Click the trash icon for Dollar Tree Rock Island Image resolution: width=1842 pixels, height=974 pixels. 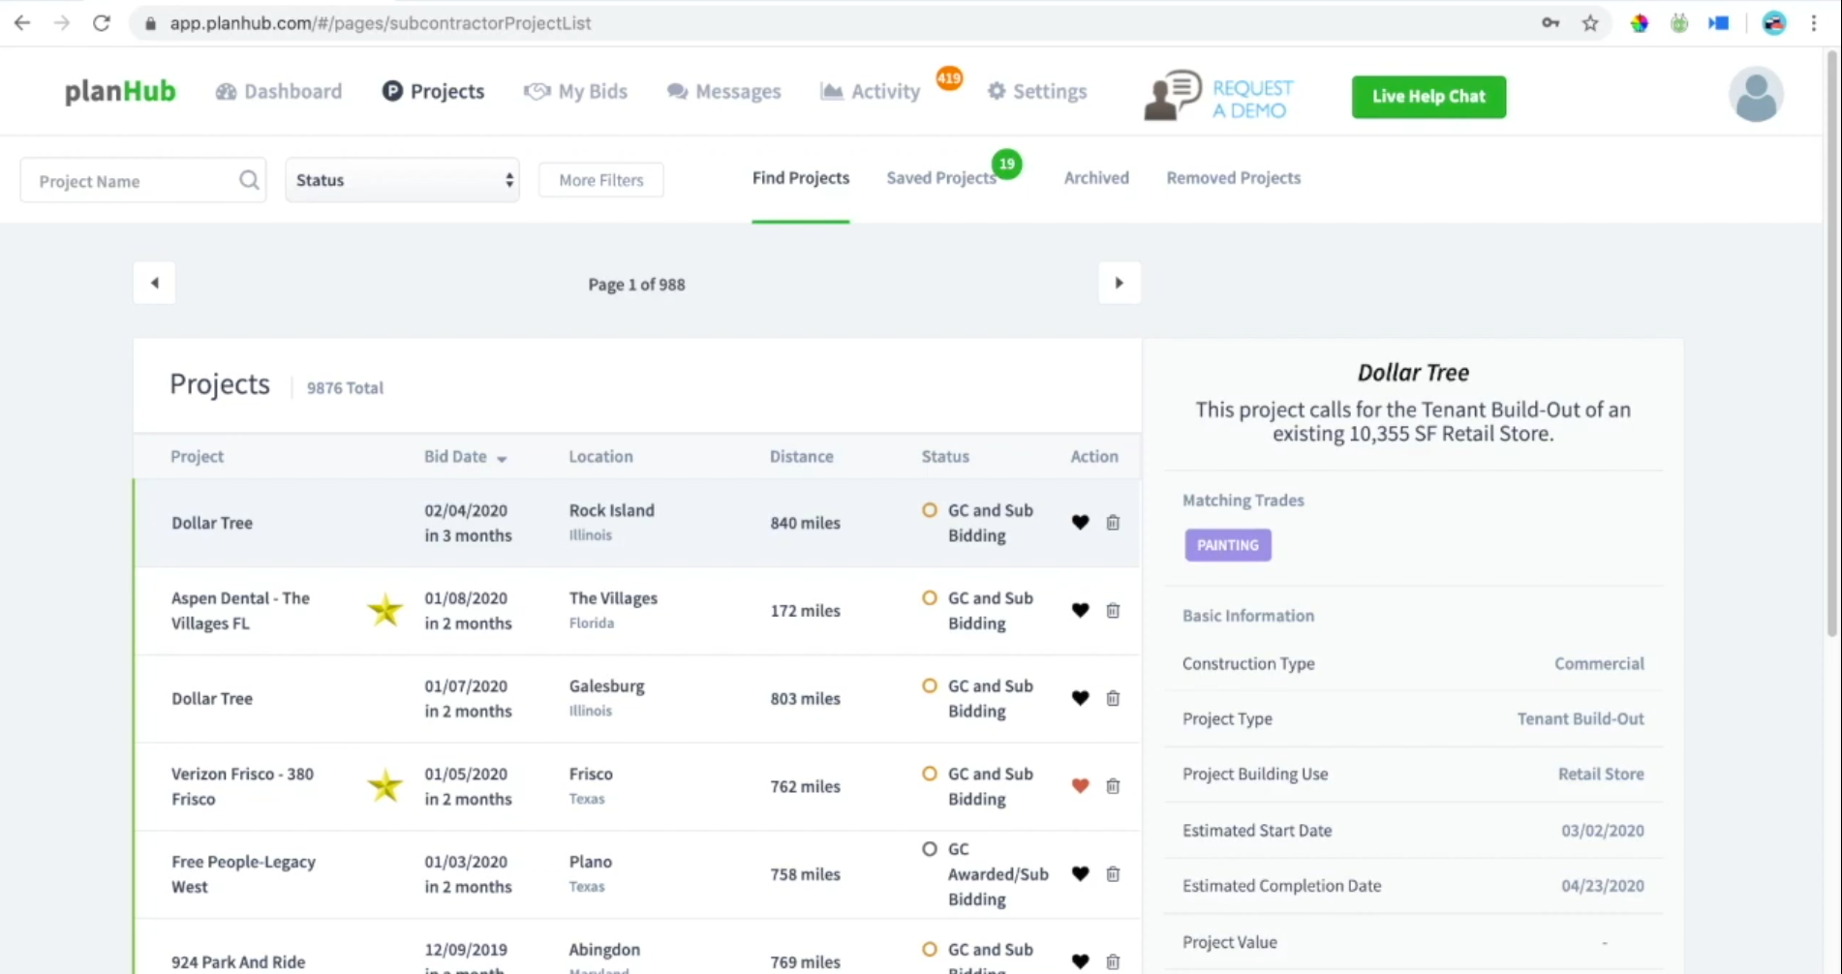click(x=1113, y=523)
